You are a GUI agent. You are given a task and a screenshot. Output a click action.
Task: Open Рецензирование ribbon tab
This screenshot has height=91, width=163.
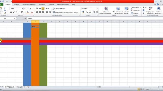[63, 5]
